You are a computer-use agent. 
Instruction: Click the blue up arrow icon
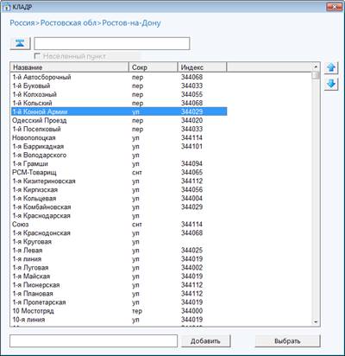(x=331, y=68)
